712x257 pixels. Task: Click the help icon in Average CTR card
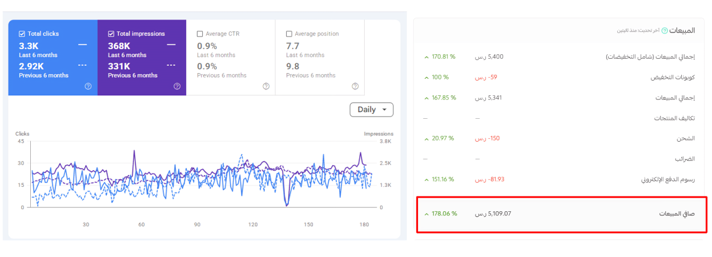266,86
